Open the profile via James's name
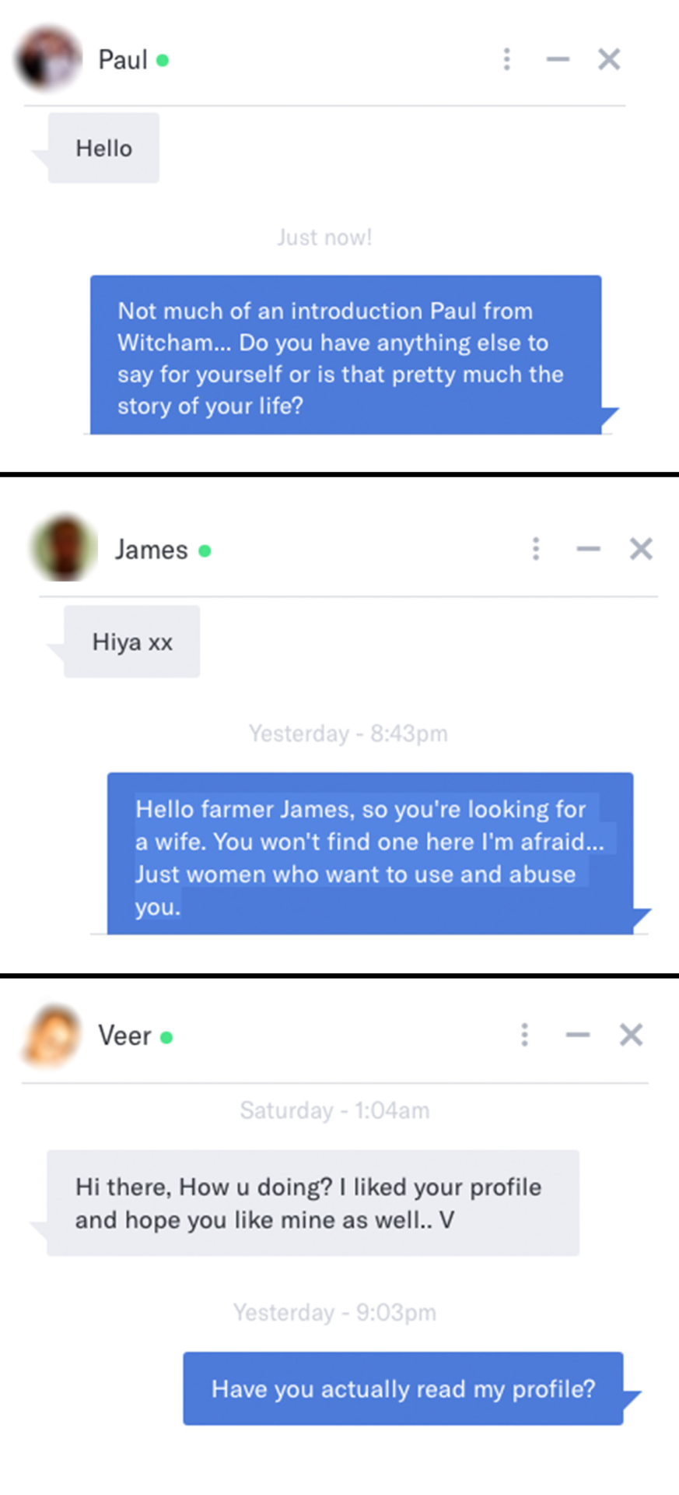The height and width of the screenshot is (1495, 679). click(152, 550)
